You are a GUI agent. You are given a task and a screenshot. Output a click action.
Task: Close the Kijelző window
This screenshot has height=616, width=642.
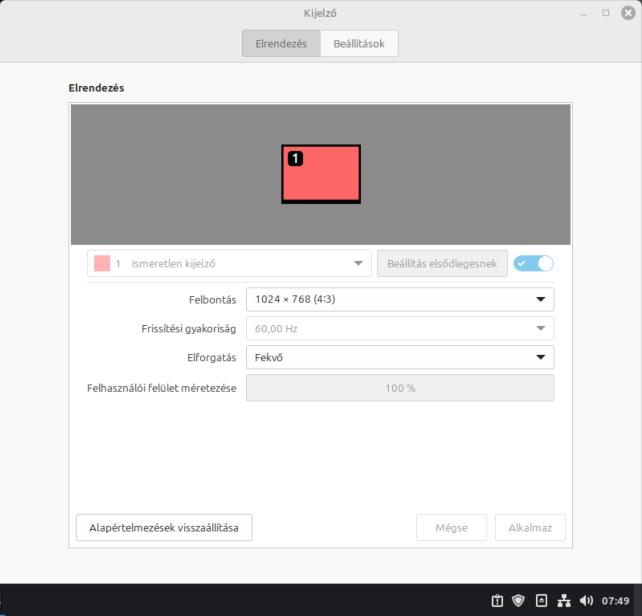[x=628, y=13]
